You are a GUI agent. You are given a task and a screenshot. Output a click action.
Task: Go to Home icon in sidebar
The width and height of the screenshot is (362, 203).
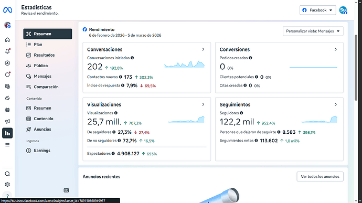7,40
